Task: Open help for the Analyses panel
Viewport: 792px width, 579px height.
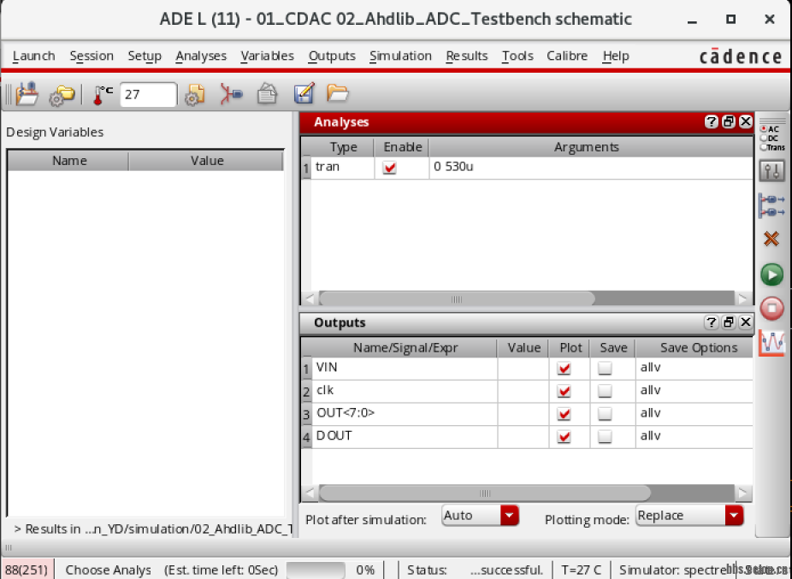Action: click(x=712, y=121)
